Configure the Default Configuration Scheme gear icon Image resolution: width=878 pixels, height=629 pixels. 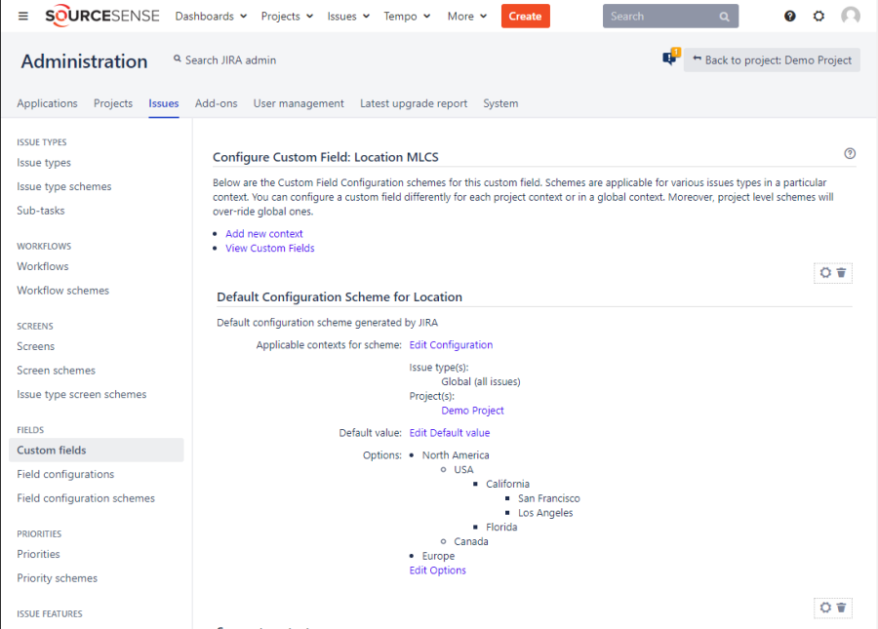coord(825,272)
